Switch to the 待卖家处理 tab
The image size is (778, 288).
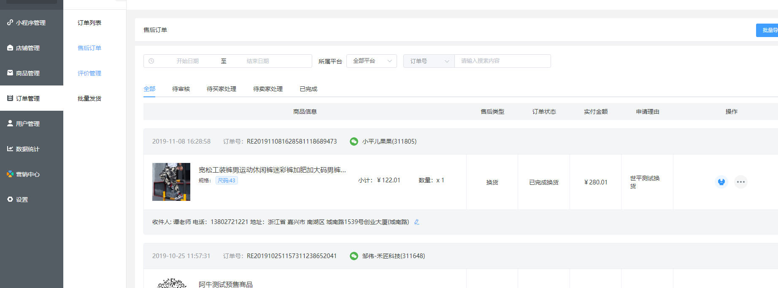click(267, 89)
